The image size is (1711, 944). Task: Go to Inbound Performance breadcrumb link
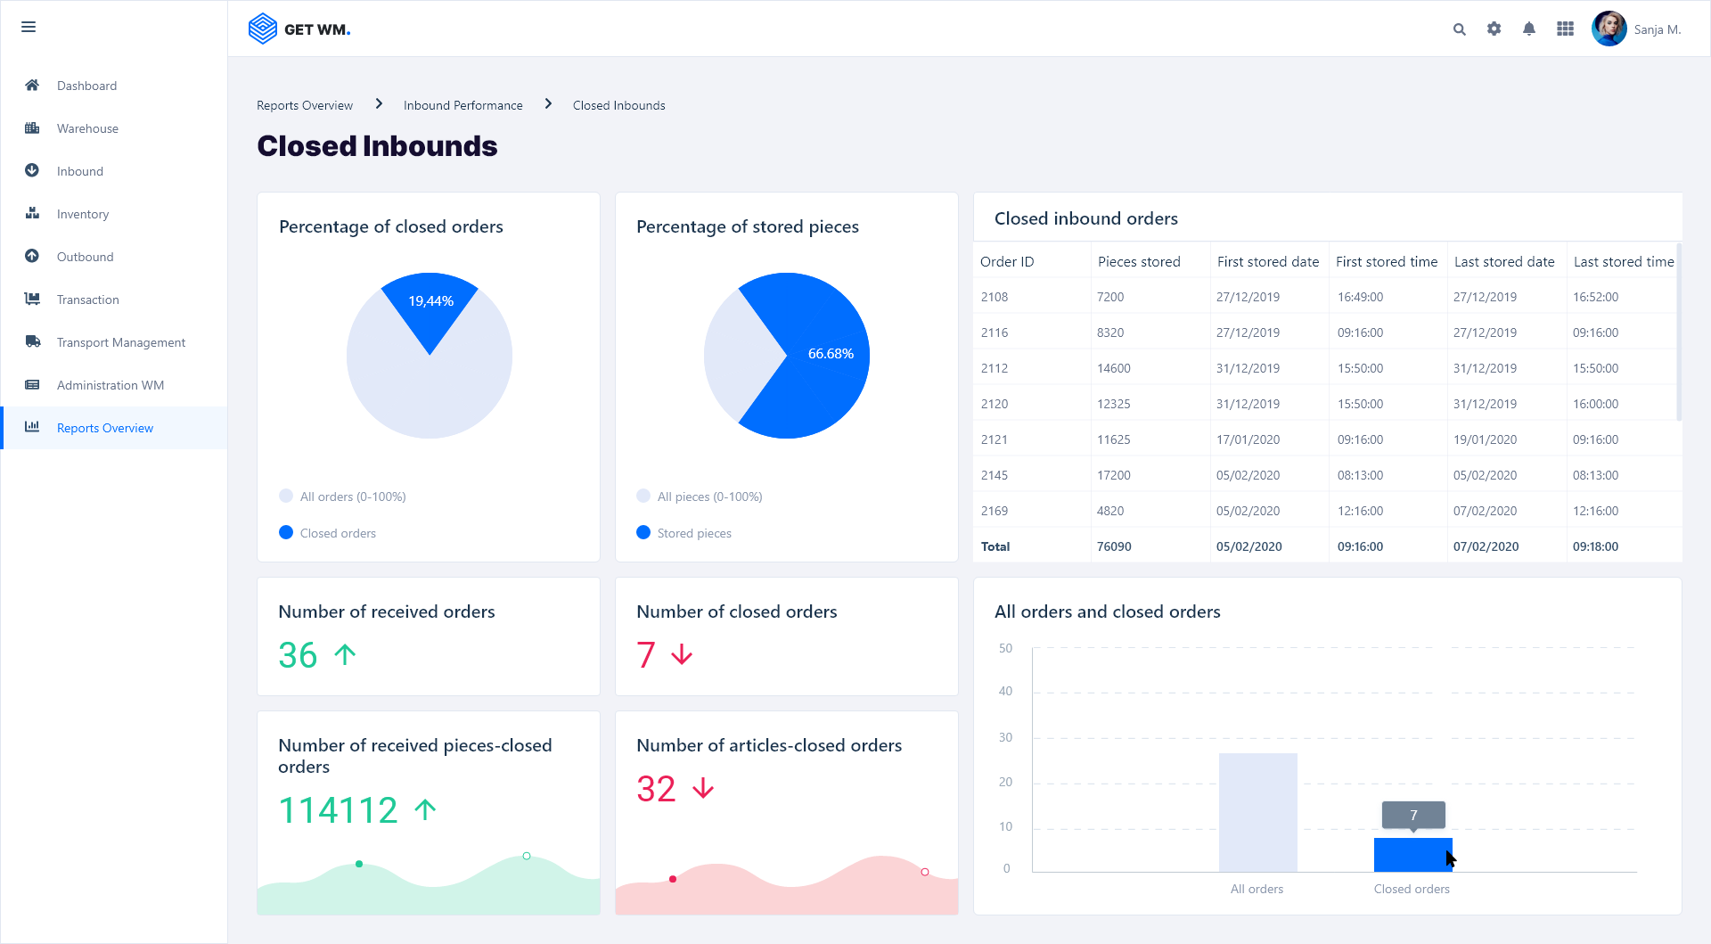pos(463,105)
